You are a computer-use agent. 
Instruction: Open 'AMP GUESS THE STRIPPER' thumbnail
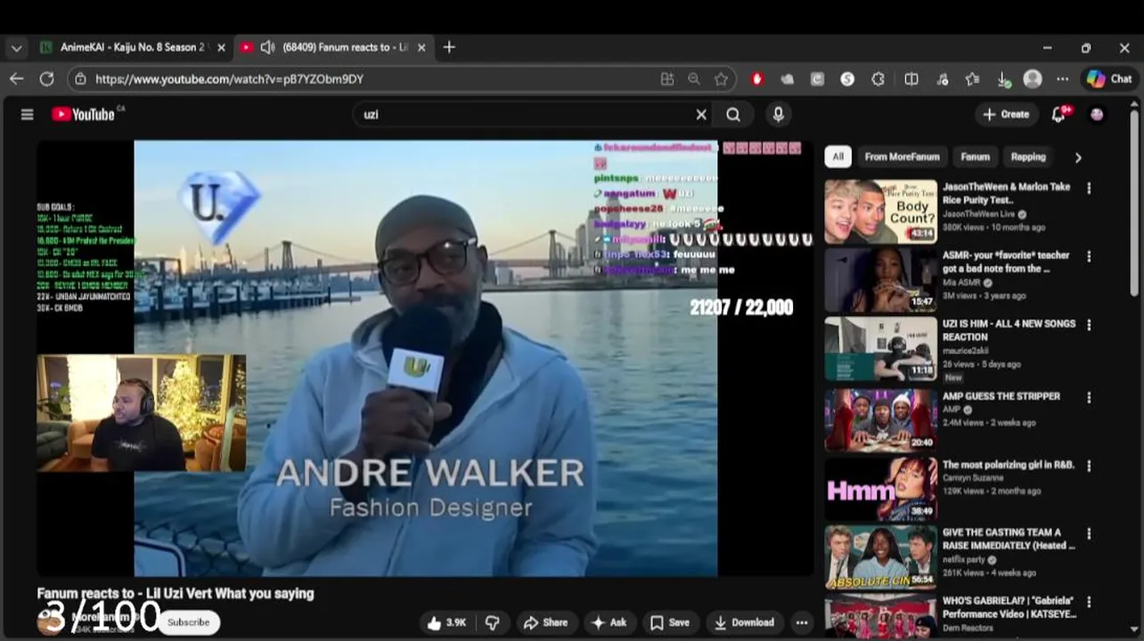pos(880,420)
